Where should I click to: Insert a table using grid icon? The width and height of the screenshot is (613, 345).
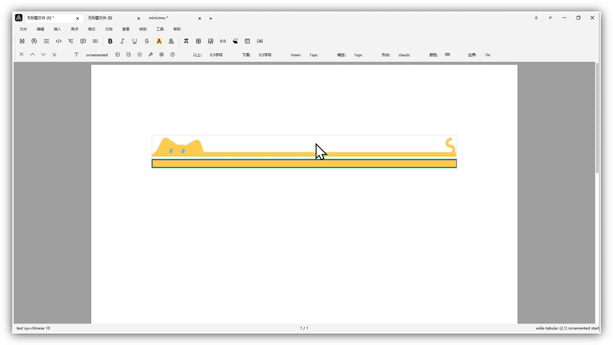[198, 41]
